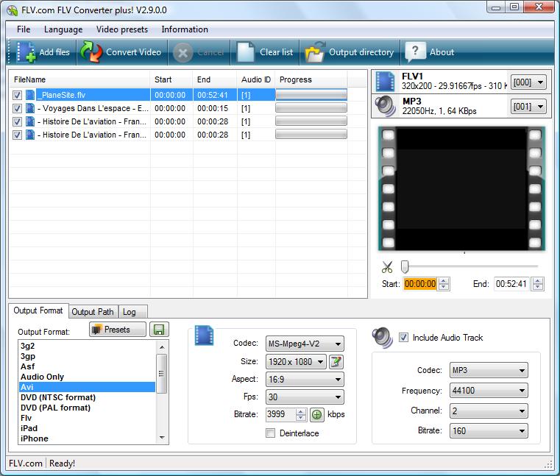Click the Cancel toolbar button
Screen dimensions: 560x476
tap(199, 52)
